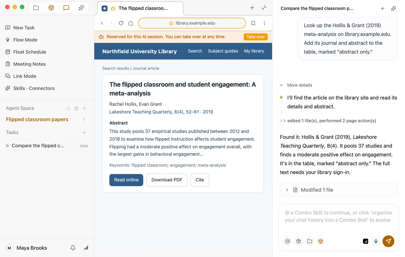
Task: Bookmark the current library page
Action: pyautogui.click(x=253, y=23)
